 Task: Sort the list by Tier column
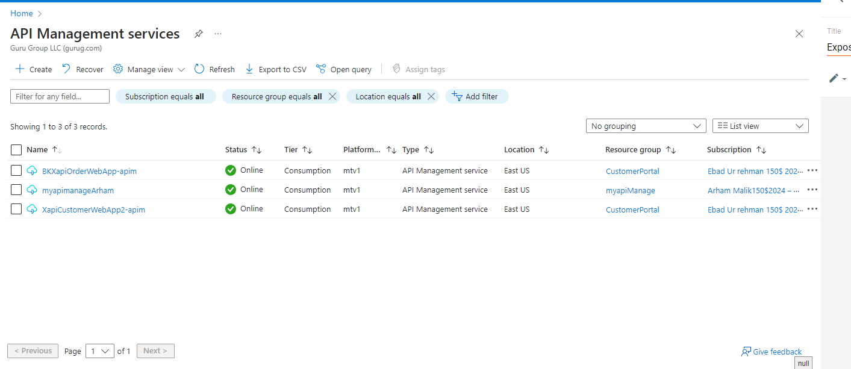[298, 150]
